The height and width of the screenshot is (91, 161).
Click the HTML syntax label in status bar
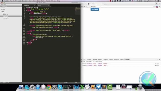pyautogui.click(x=76, y=83)
